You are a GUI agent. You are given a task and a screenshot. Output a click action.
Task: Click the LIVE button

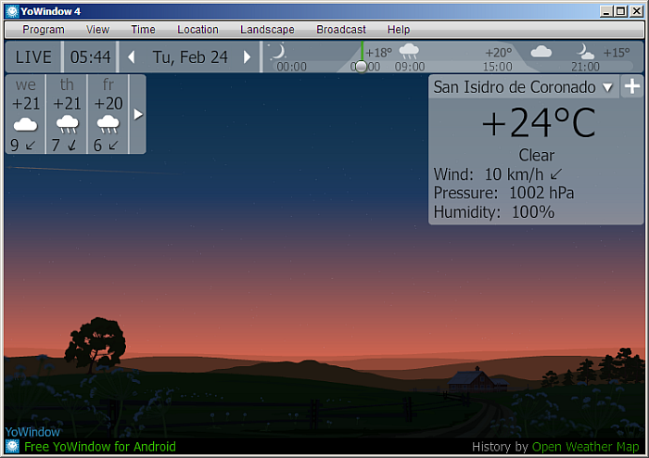(x=33, y=57)
